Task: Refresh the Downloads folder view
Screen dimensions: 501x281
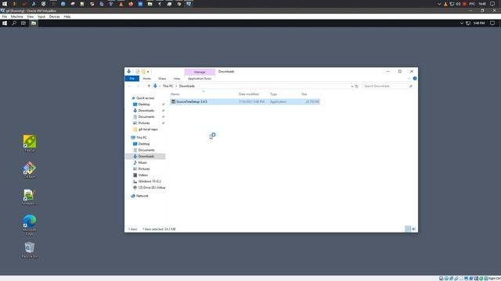Action: pos(357,86)
